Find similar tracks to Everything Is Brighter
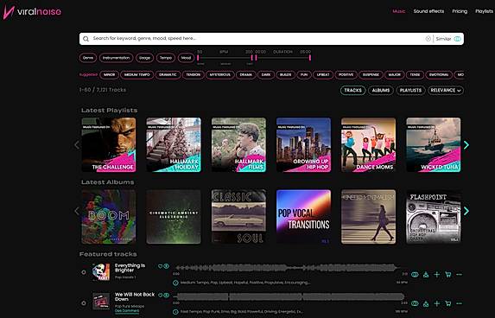The image size is (495, 318). 415,275
